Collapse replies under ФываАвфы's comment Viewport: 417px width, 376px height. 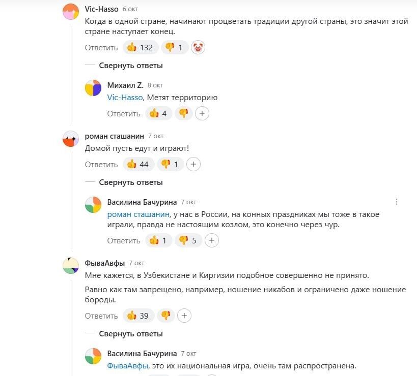[131, 334]
